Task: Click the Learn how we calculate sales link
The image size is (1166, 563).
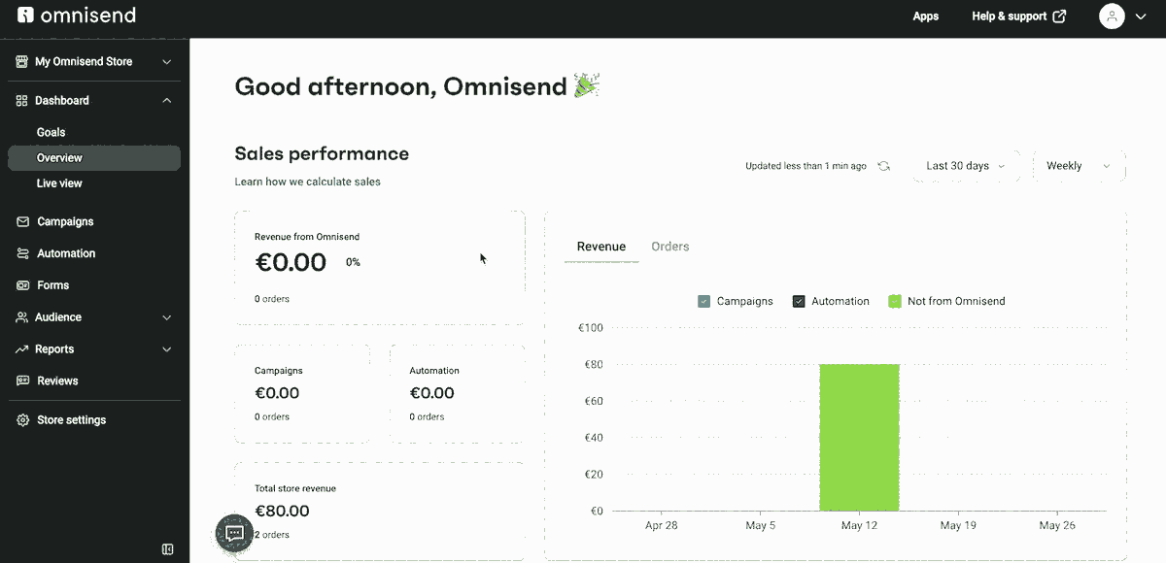Action: [x=307, y=181]
